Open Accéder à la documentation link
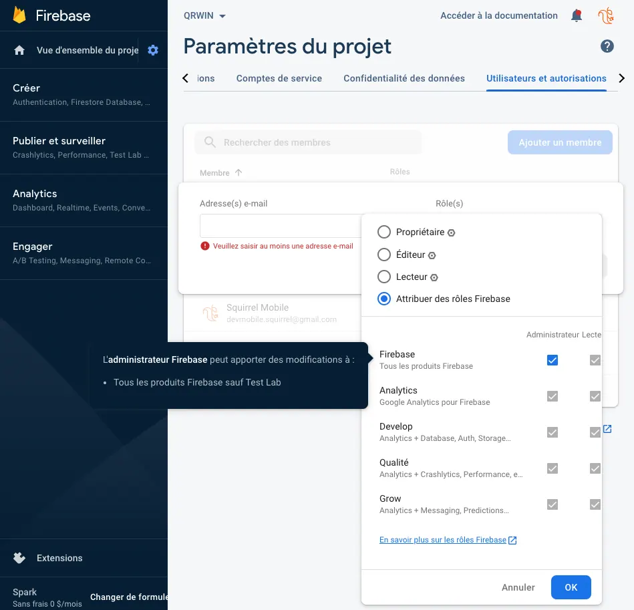The image size is (634, 610). coord(498,16)
